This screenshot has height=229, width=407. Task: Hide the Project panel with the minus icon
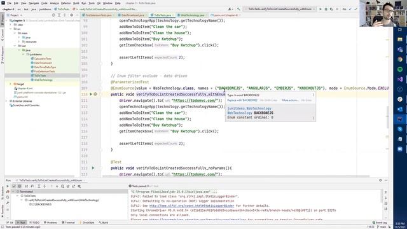coord(77,15)
